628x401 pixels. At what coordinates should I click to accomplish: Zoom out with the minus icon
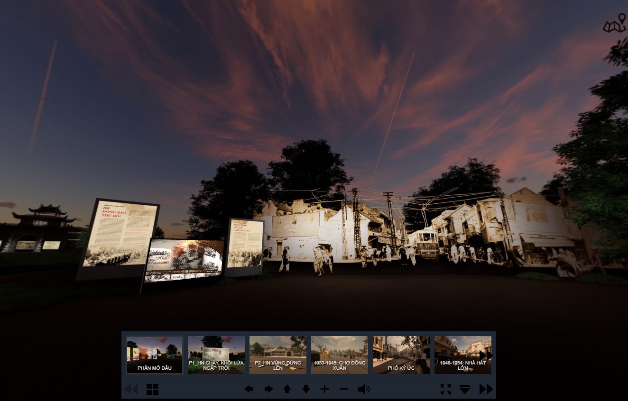click(x=344, y=389)
